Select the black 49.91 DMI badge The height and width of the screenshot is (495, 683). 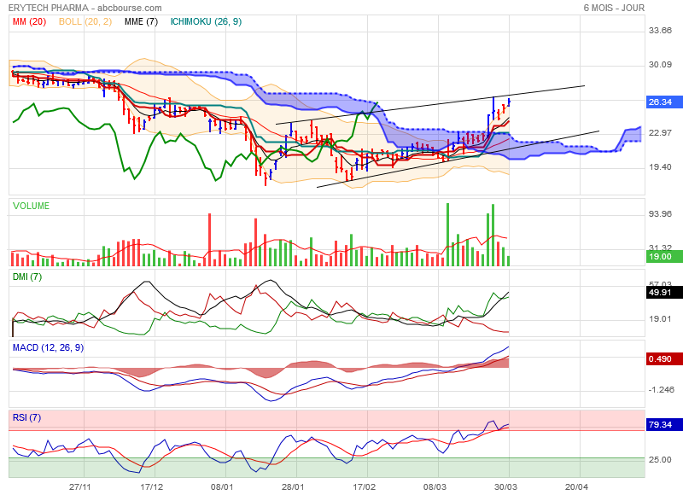click(x=664, y=293)
